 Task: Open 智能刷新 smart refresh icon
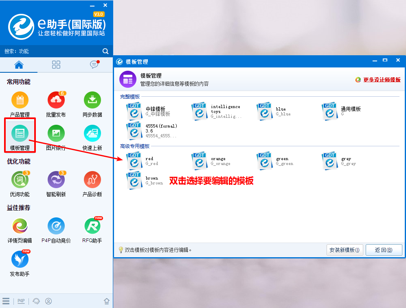point(56,180)
